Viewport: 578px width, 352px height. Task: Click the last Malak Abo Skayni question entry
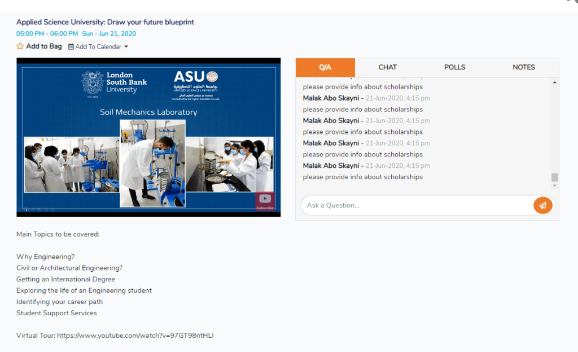331,166
